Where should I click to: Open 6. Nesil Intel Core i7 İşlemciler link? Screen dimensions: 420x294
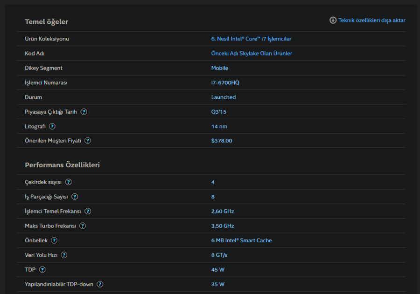pyautogui.click(x=251, y=39)
